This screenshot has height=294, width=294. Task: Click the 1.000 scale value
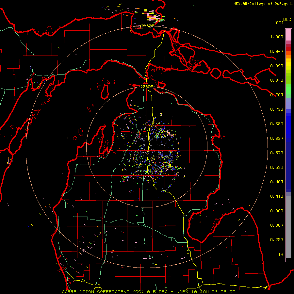[x=277, y=37]
